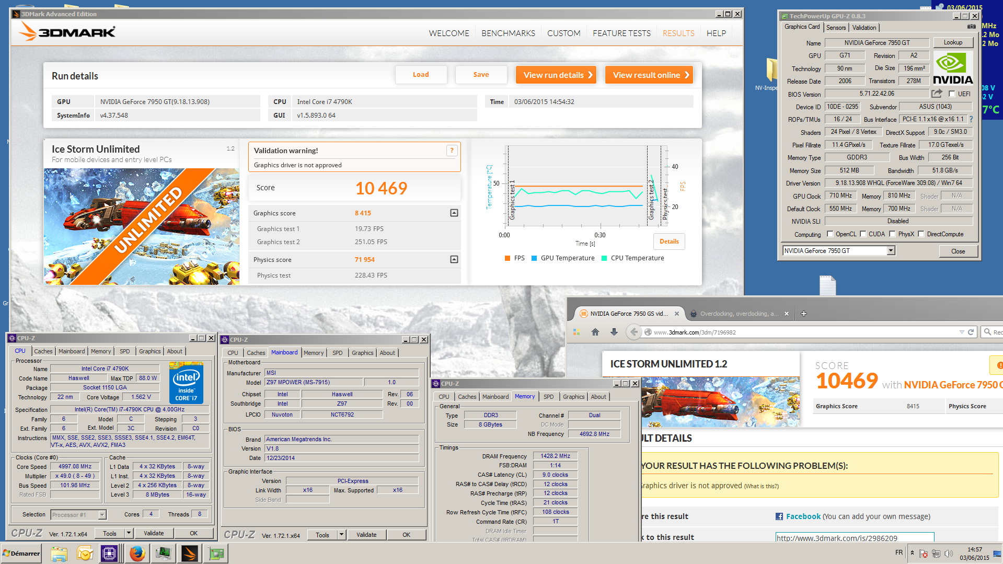Image resolution: width=1003 pixels, height=564 pixels.
Task: Open the mail client icon in taskbar
Action: pyautogui.click(x=85, y=554)
